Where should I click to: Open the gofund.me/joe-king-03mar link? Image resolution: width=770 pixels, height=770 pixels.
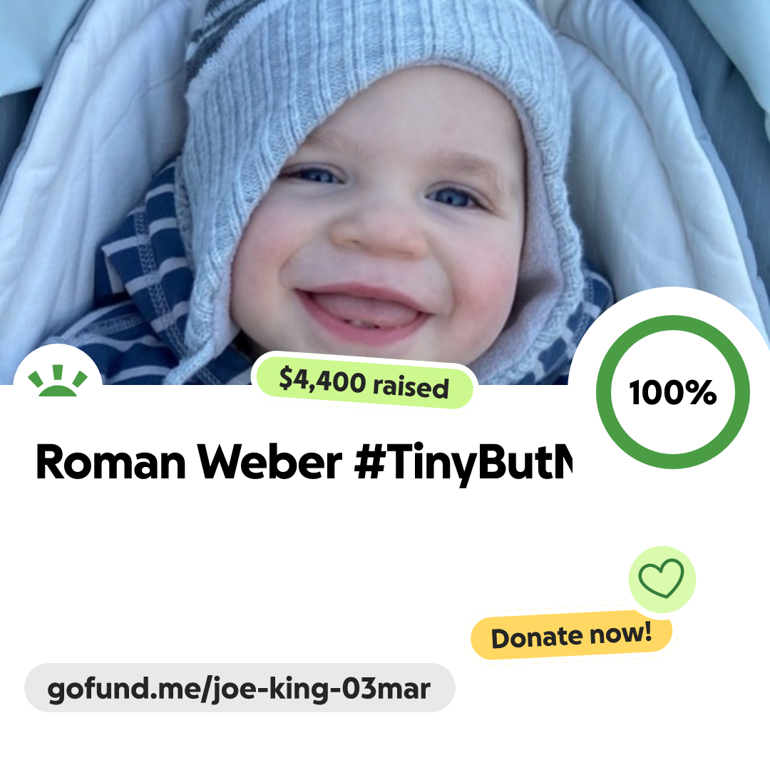239,689
